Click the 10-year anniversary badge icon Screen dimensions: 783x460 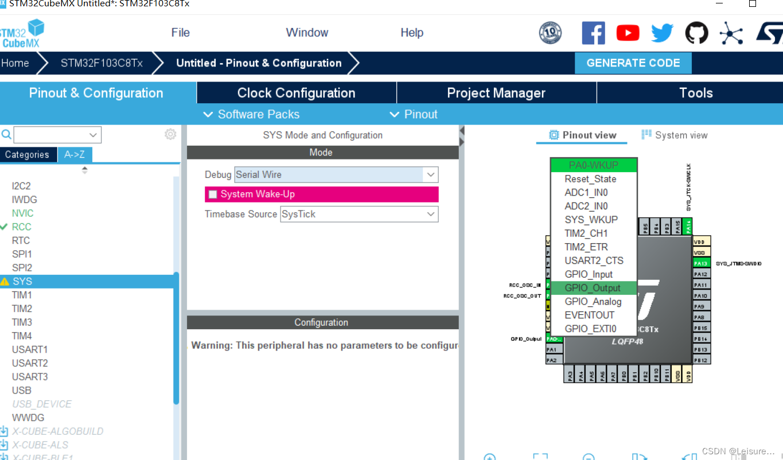pos(551,33)
